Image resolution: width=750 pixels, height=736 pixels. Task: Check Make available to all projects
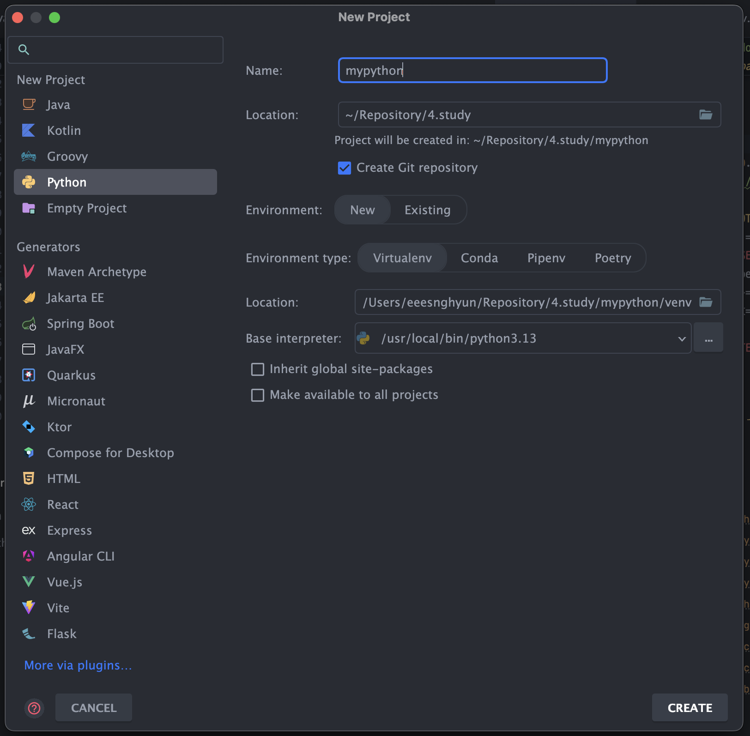click(x=257, y=395)
